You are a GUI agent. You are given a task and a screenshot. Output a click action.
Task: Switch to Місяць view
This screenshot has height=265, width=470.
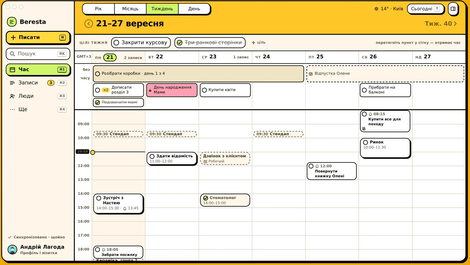click(x=130, y=9)
